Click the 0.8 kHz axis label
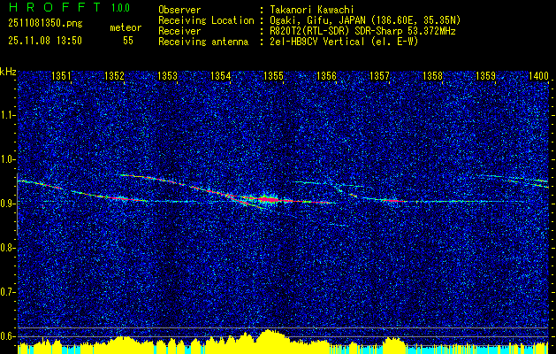The height and width of the screenshot is (354, 556). tap(8, 248)
